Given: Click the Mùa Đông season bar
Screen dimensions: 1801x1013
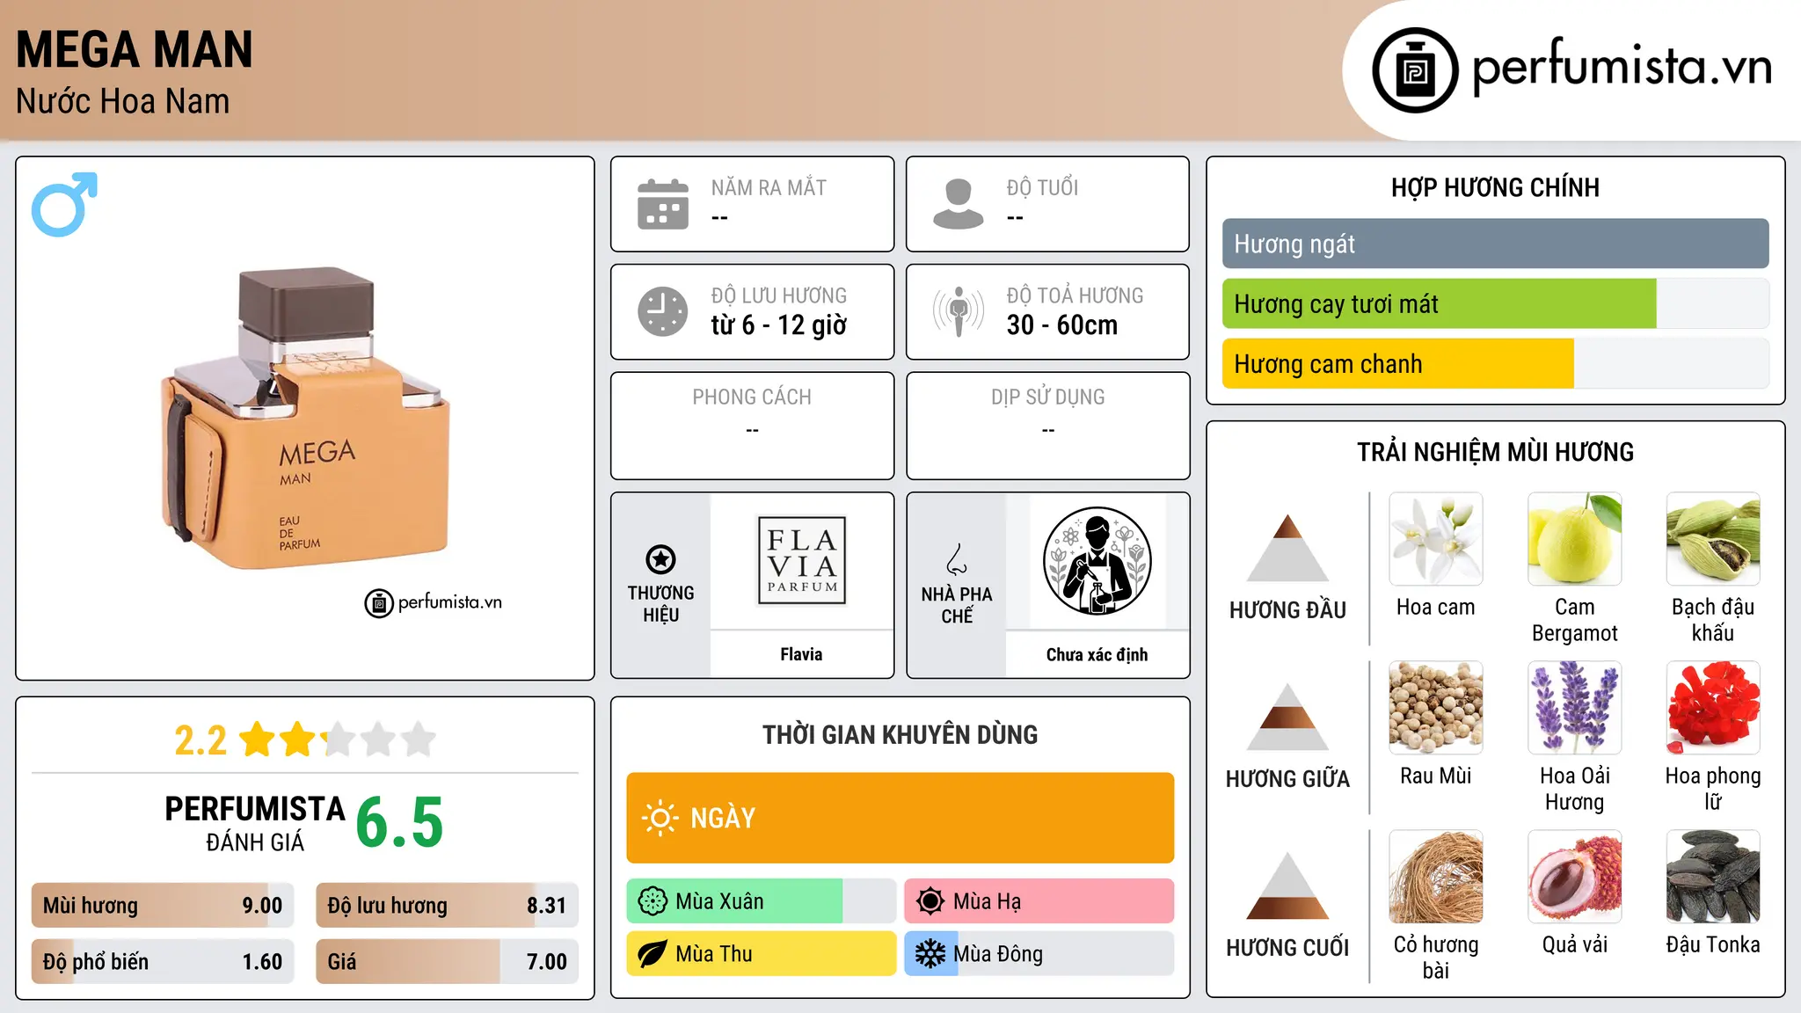Looking at the screenshot, I should tap(1039, 954).
